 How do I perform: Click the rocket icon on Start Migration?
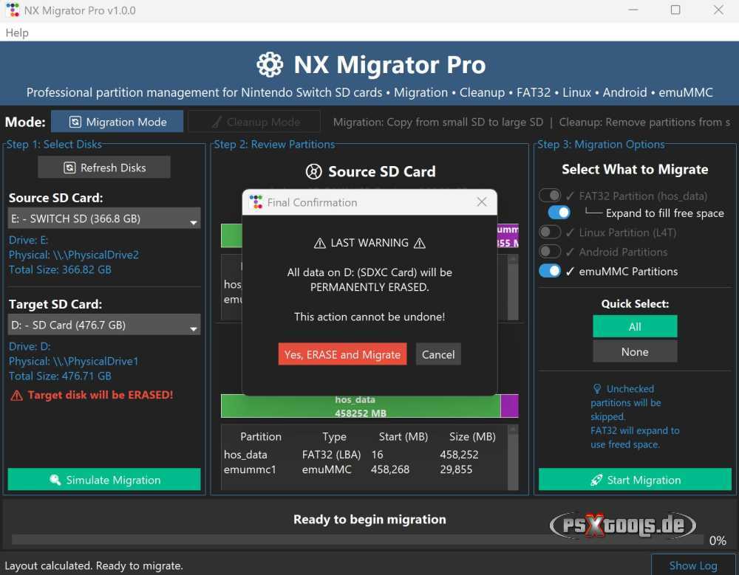[597, 480]
